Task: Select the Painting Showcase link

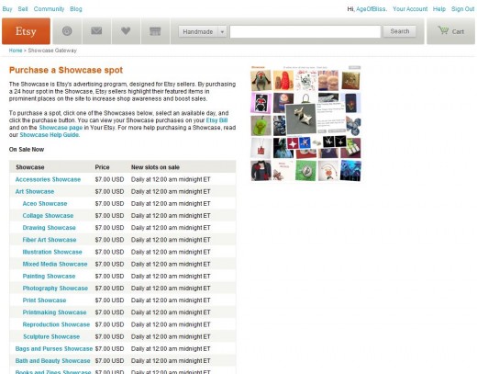Action: [x=49, y=277]
